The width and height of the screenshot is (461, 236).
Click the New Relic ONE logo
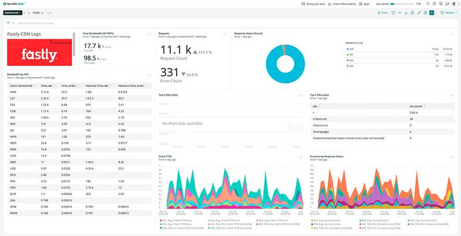click(14, 3)
